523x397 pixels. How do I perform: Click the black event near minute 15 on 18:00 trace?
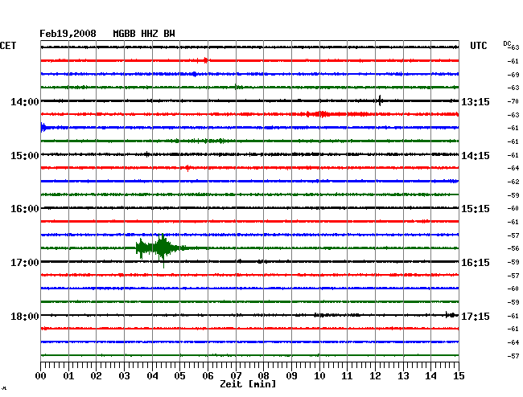pos(451,315)
